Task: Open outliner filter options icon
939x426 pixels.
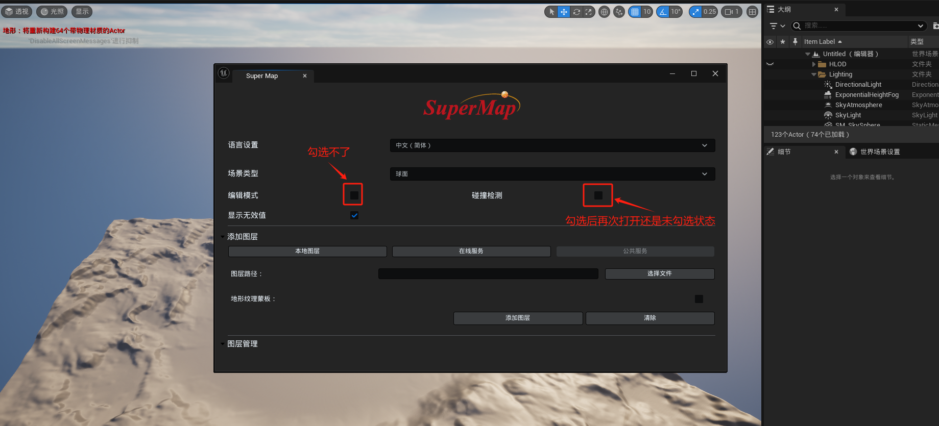Action: click(x=777, y=26)
